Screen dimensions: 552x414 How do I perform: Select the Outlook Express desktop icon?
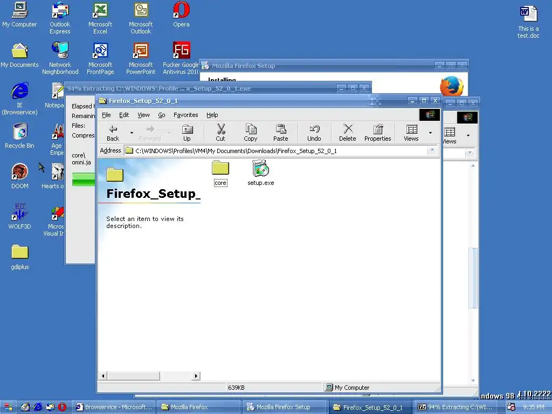(x=60, y=18)
